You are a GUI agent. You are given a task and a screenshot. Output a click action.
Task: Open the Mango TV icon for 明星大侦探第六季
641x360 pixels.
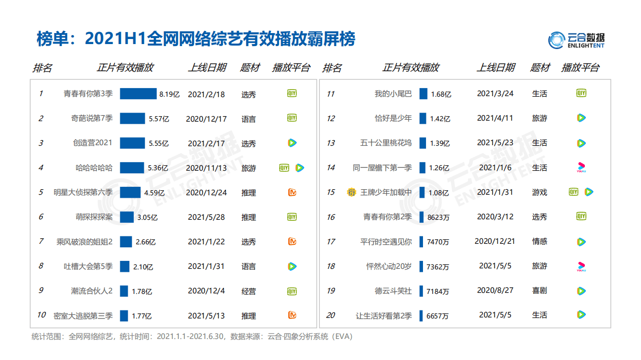tap(291, 192)
